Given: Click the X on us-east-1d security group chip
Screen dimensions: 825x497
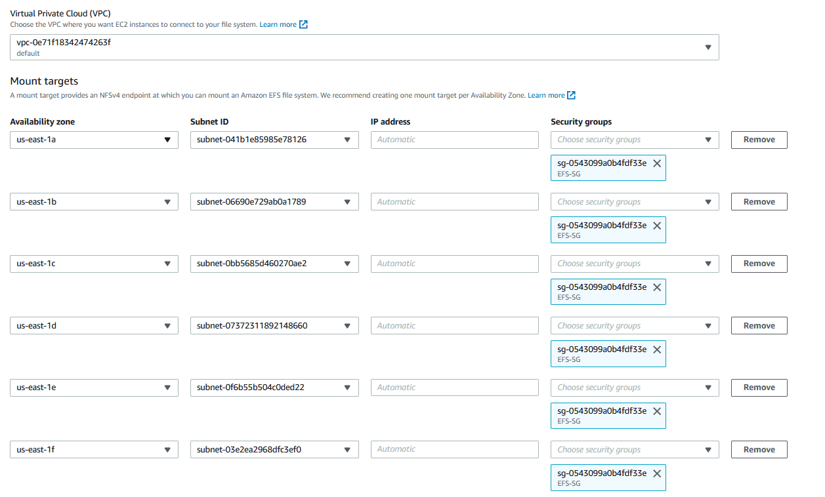Looking at the screenshot, I should 657,349.
